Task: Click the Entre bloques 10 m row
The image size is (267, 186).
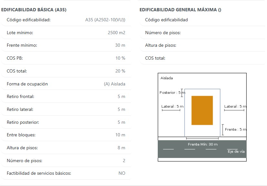Action: tap(66, 135)
